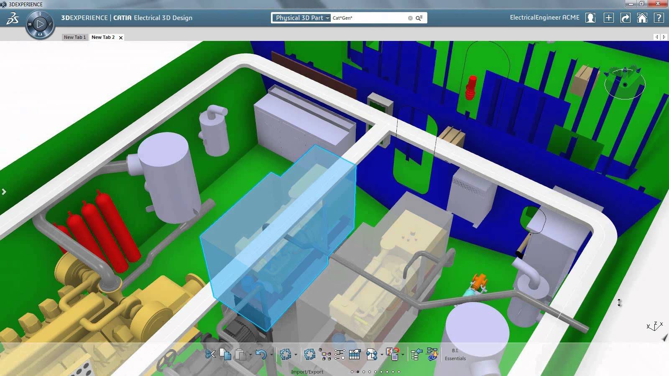Click the search field containing Cat*Gen*
The image size is (669, 376).
368,18
